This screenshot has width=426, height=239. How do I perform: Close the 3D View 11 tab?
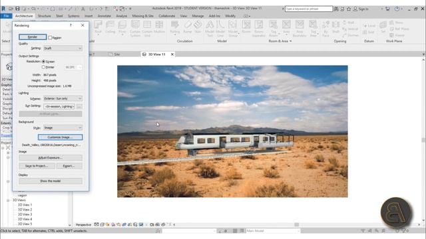[x=172, y=54]
